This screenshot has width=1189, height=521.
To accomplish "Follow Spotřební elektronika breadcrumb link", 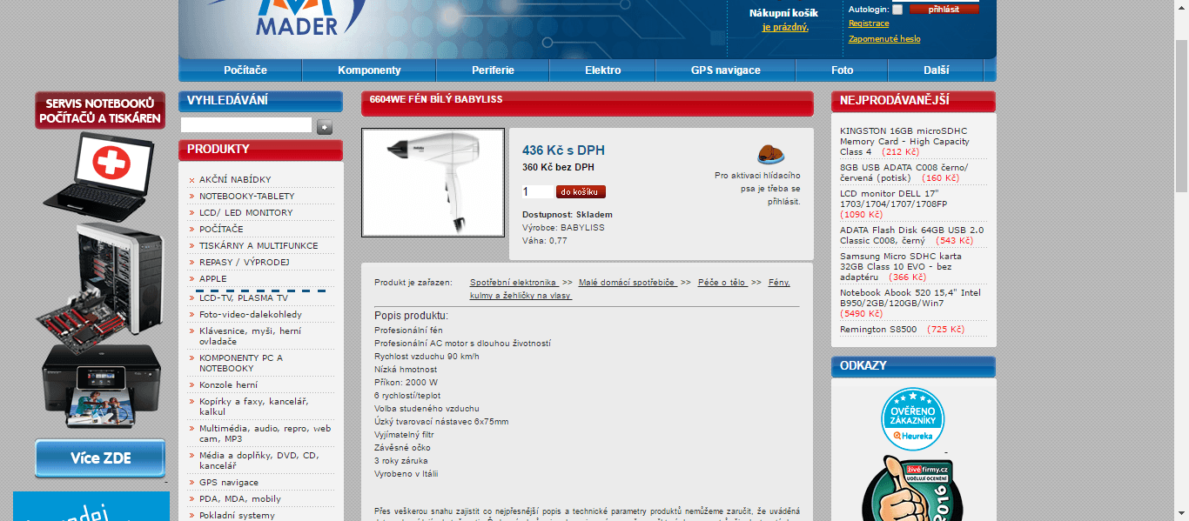I will click(514, 283).
